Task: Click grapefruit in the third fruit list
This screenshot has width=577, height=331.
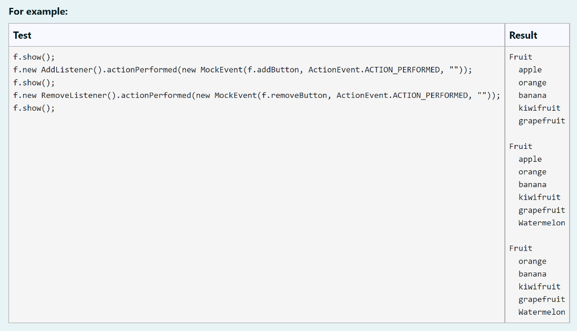Action: (x=542, y=299)
